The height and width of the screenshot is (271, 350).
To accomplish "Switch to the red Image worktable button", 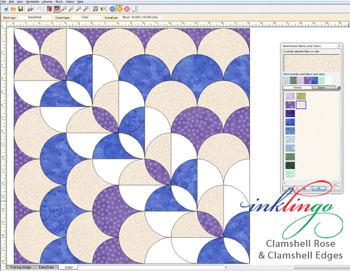I will 127,9.
